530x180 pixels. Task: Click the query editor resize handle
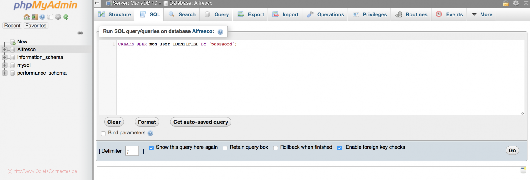coord(522,113)
